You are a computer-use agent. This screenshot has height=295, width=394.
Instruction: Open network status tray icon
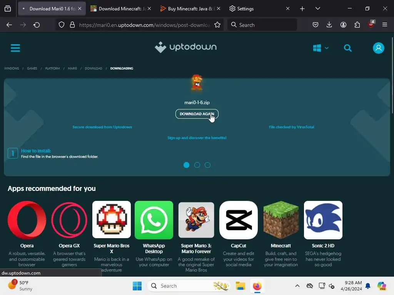coord(322,286)
